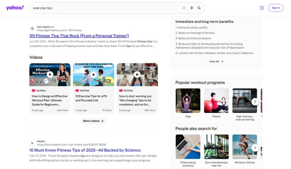Play the 'How to Design an Effective Workout' video
291x169 pixels.
tap(50, 75)
